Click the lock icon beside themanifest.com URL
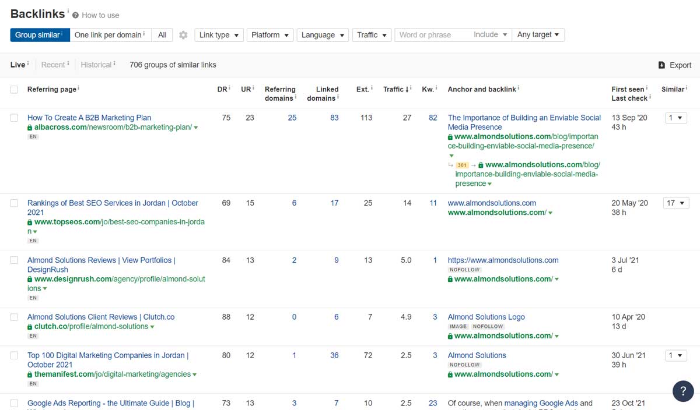The image size is (700, 410). [30, 374]
